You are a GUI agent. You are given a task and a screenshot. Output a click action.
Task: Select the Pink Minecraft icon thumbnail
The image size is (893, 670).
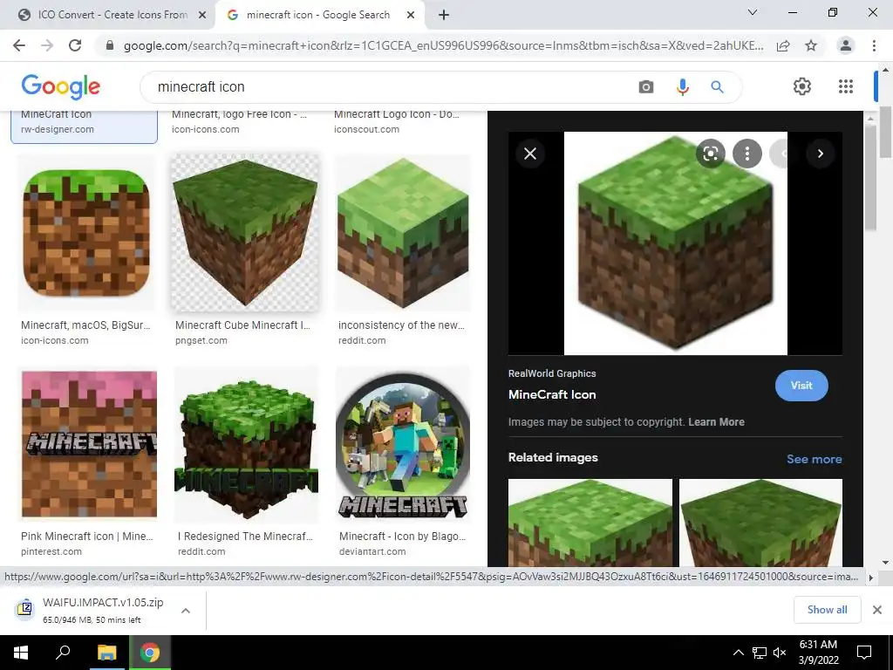(x=89, y=444)
